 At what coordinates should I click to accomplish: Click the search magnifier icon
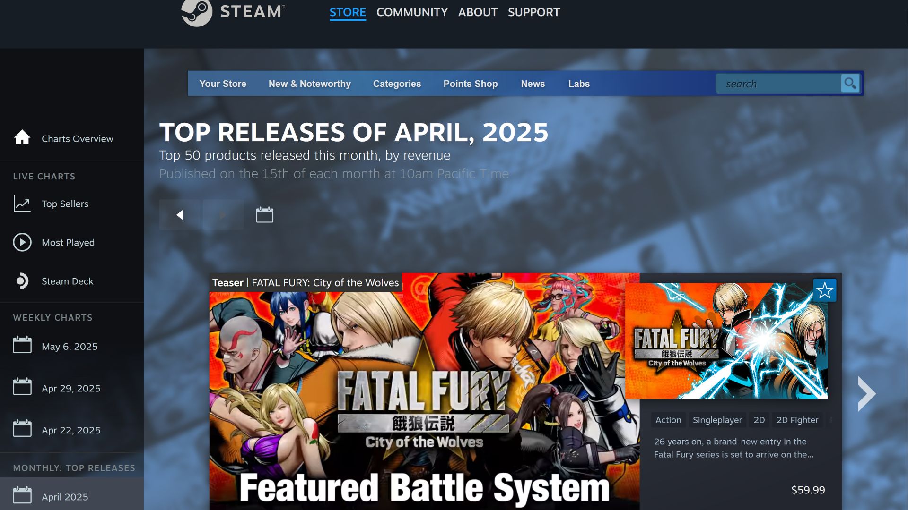click(850, 84)
